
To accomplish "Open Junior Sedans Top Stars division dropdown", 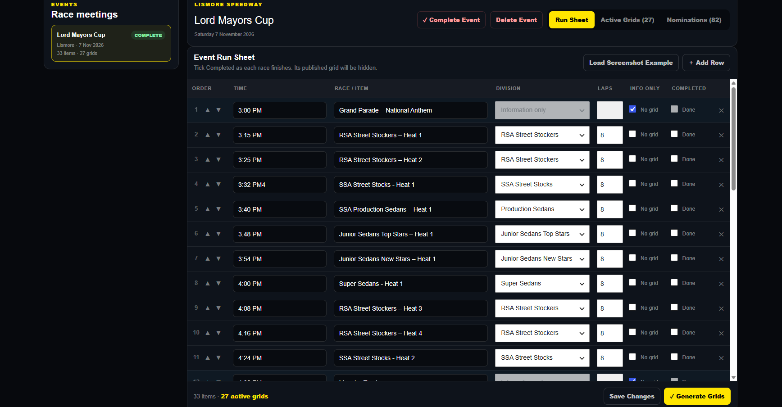I will click(x=542, y=234).
